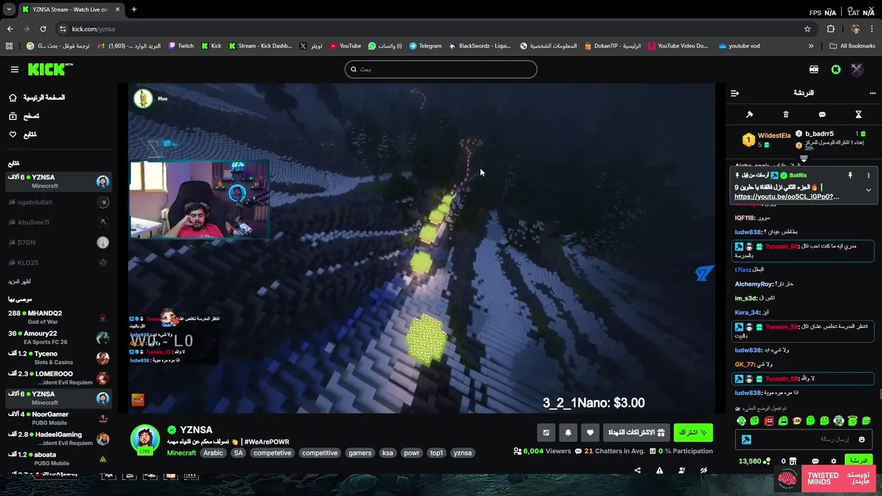The height and width of the screenshot is (496, 882).
Task: Collapse the chat panel with the arrow icon
Action: 735,93
